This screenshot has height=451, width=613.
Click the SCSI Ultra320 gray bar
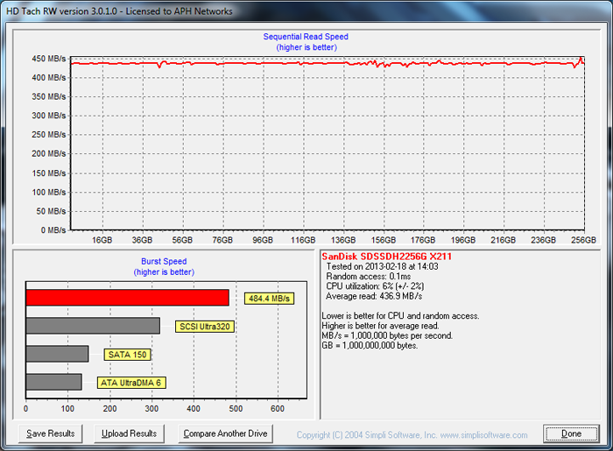92,326
